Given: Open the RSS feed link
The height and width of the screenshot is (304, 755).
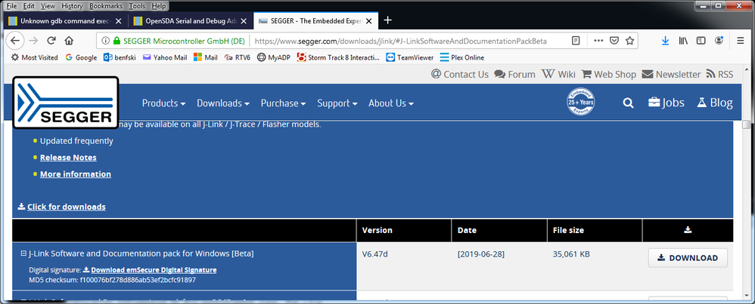Looking at the screenshot, I should (719, 75).
